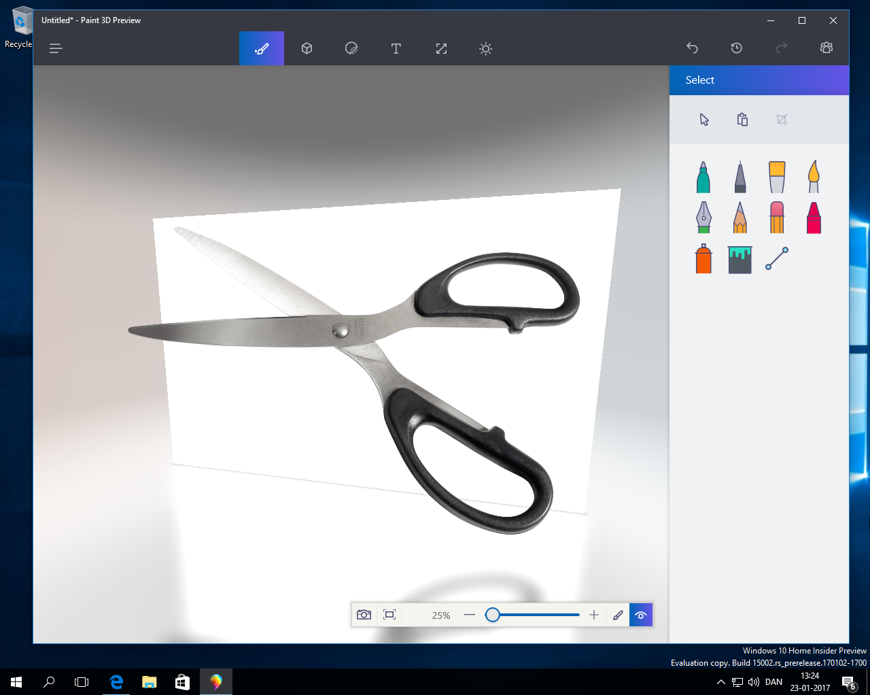Open the 3D objects tab
This screenshot has width=870, height=695.
click(x=307, y=48)
